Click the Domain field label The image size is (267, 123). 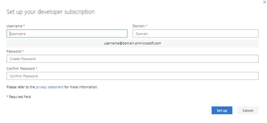click(139, 26)
